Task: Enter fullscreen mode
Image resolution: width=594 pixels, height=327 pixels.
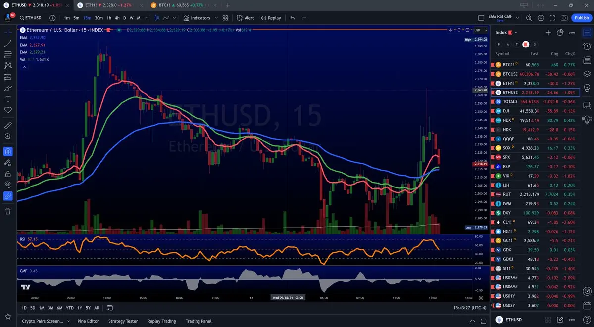Action: [x=552, y=18]
